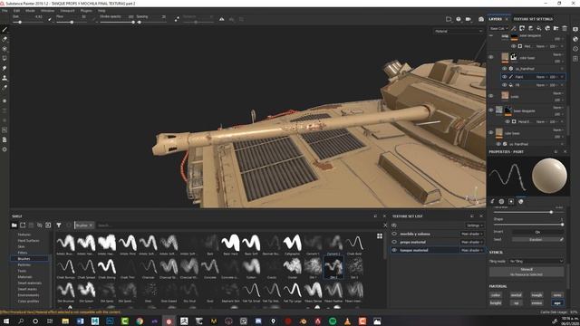Toggle visibility of tanque material texture set
The width and height of the screenshot is (580, 326).
[394, 250]
